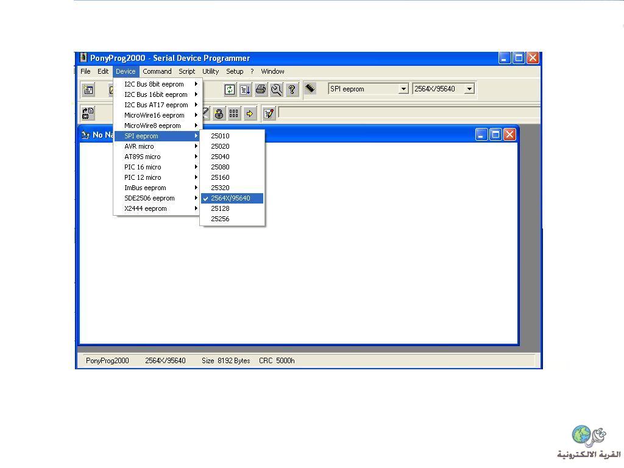Click the Print toolbar icon

[x=261, y=90]
